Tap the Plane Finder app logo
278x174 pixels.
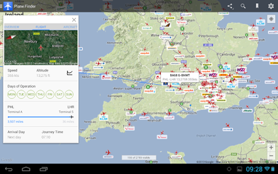8,6
